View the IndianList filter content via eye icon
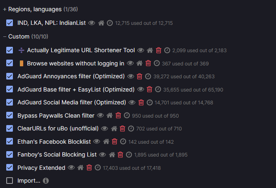 (x=92, y=23)
